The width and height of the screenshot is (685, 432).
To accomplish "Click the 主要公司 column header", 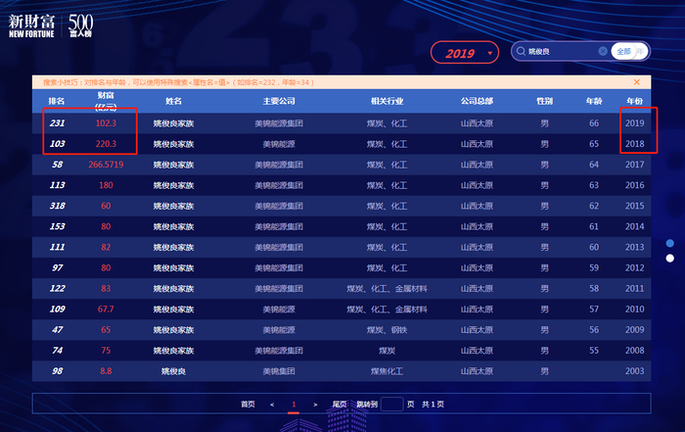I will click(279, 101).
